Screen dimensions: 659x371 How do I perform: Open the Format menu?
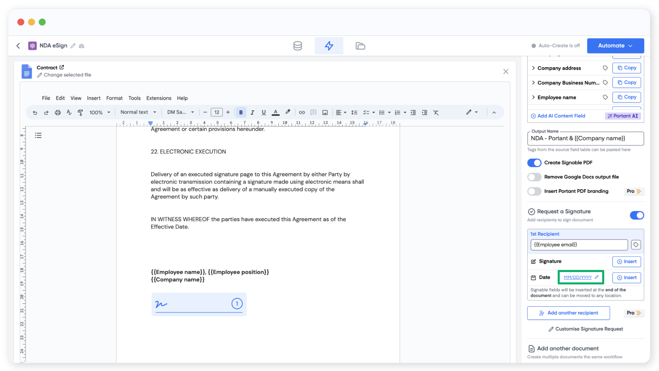pyautogui.click(x=114, y=98)
